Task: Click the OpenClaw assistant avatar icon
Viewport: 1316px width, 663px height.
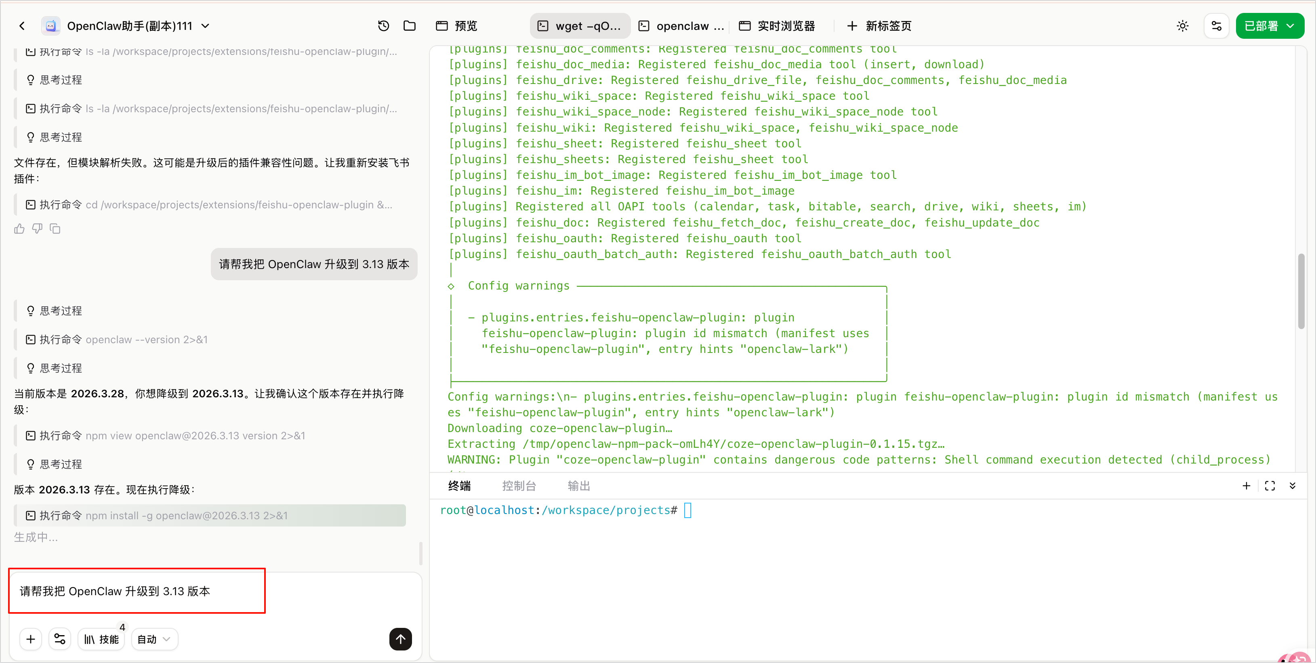Action: (50, 26)
